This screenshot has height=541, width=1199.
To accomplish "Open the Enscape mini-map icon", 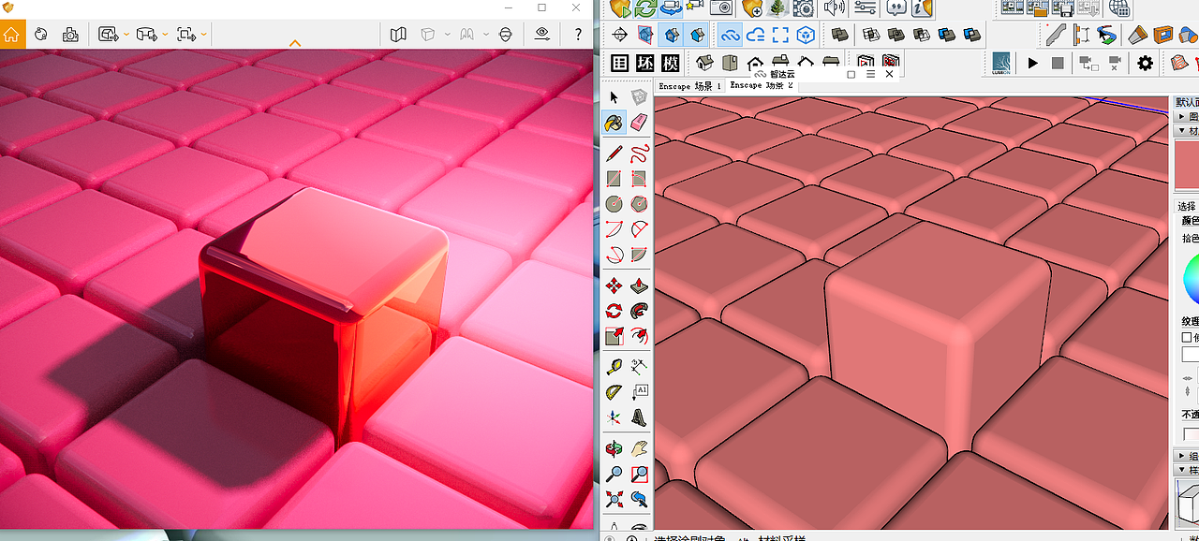I will click(x=398, y=35).
